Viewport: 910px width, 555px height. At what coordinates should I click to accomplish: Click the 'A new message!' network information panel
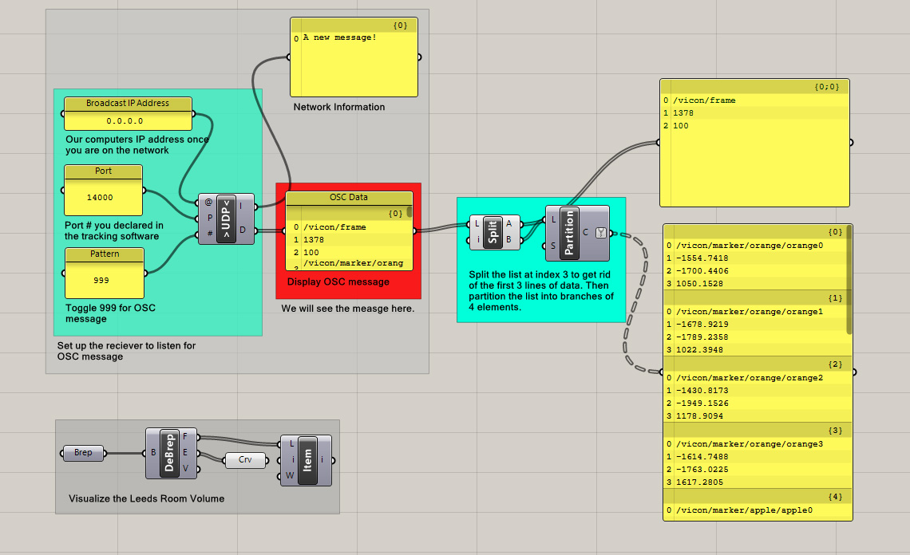pos(354,64)
